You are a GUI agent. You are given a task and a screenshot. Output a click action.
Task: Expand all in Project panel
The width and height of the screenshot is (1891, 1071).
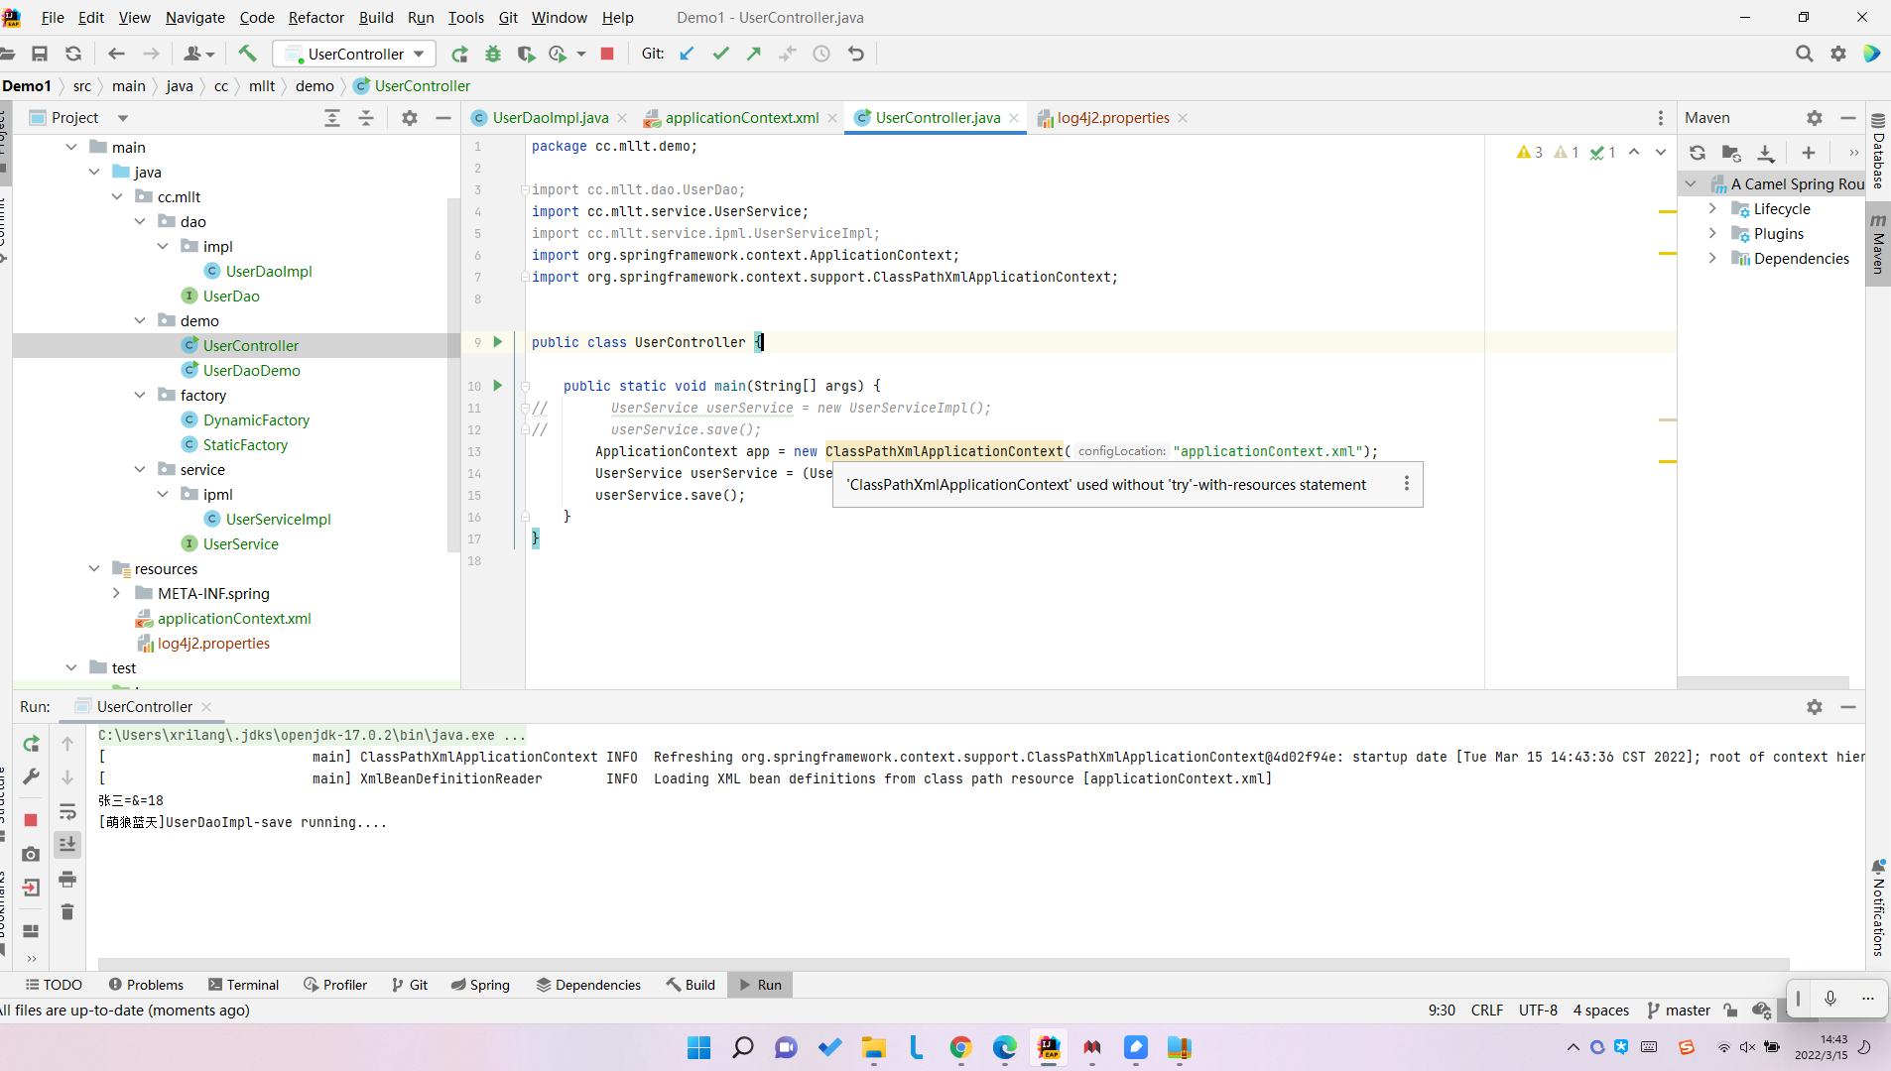click(332, 118)
